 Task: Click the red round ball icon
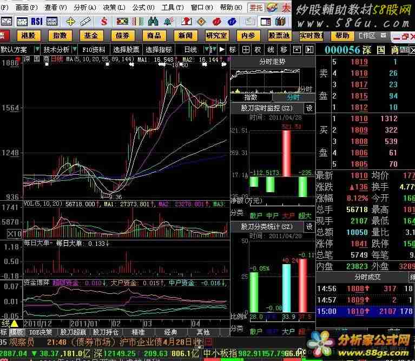216,22
